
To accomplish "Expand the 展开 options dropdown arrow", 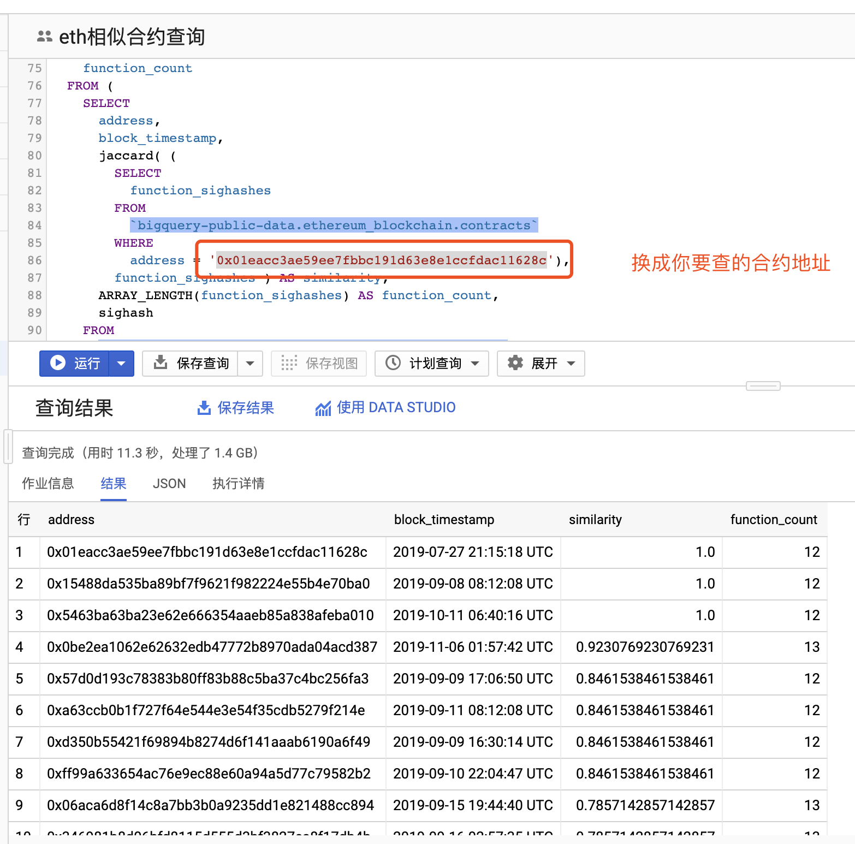I will 571,363.
